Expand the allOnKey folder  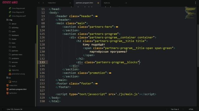click(15, 28)
